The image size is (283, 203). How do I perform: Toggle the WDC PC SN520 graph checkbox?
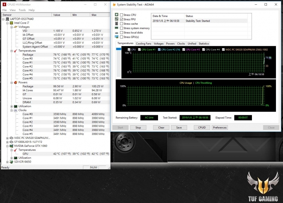click(x=223, y=50)
